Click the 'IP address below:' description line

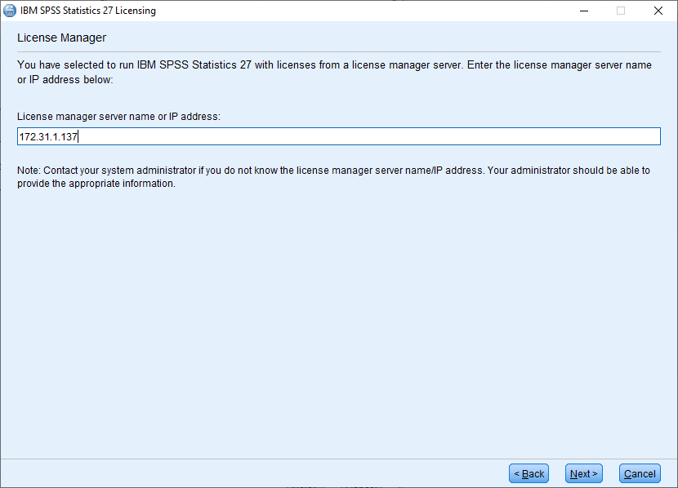(65, 80)
